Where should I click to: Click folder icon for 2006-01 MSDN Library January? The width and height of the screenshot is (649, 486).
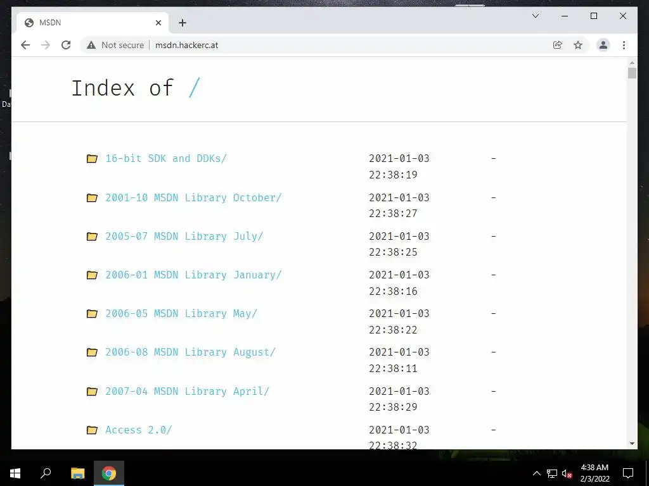[92, 275]
